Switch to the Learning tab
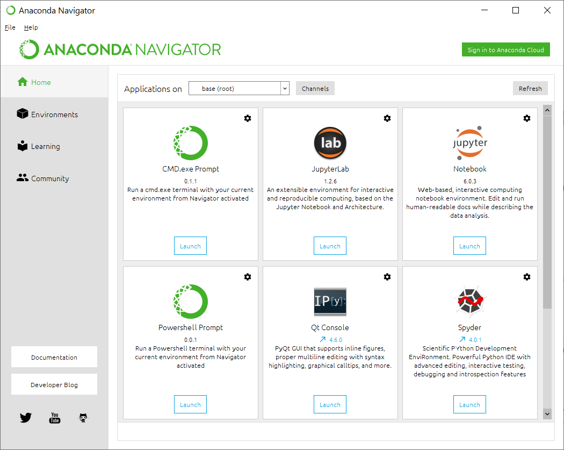564x450 pixels. 54,146
